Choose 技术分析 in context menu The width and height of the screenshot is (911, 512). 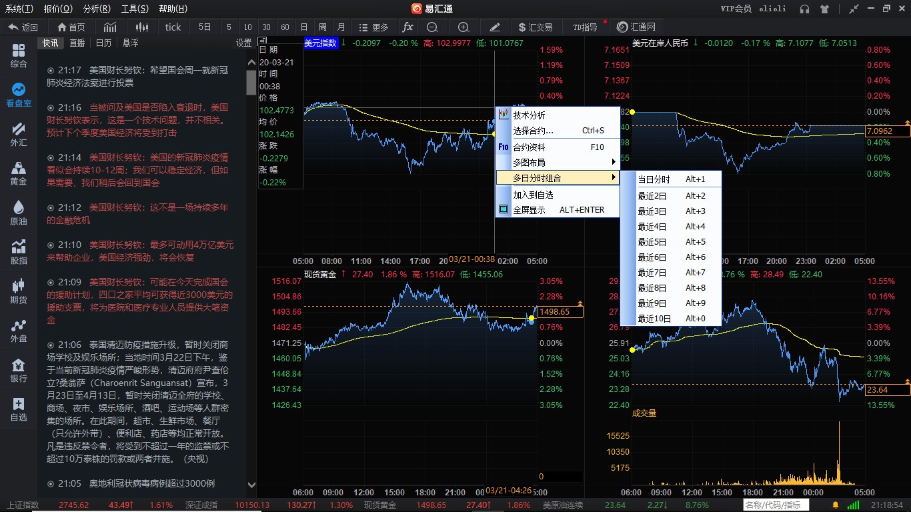558,115
